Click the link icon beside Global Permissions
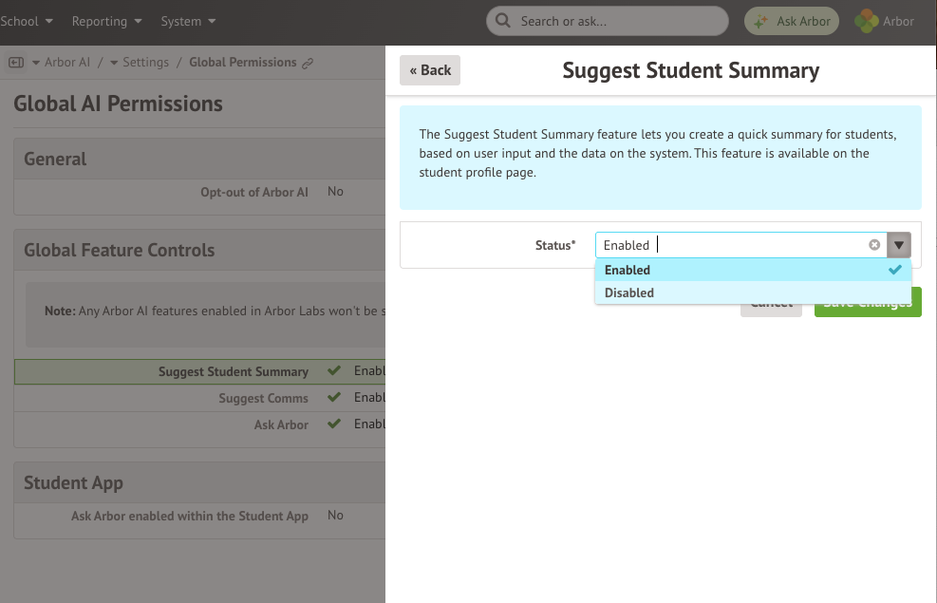Viewport: 937px width, 603px height. pyautogui.click(x=307, y=64)
